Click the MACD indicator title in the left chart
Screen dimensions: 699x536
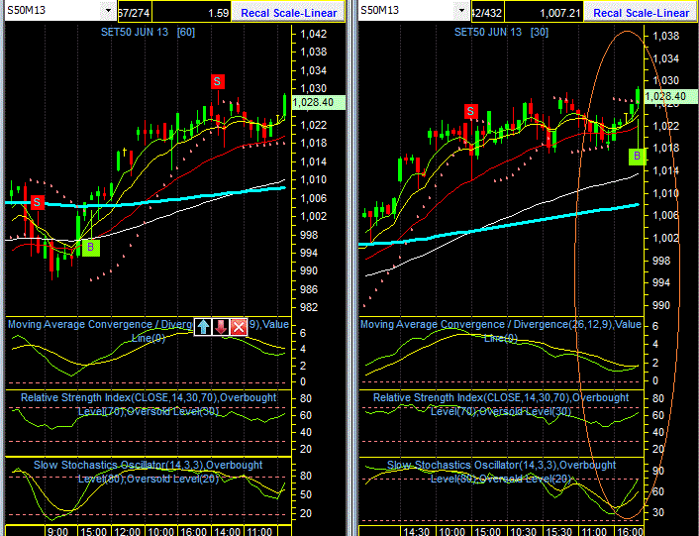pos(148,331)
